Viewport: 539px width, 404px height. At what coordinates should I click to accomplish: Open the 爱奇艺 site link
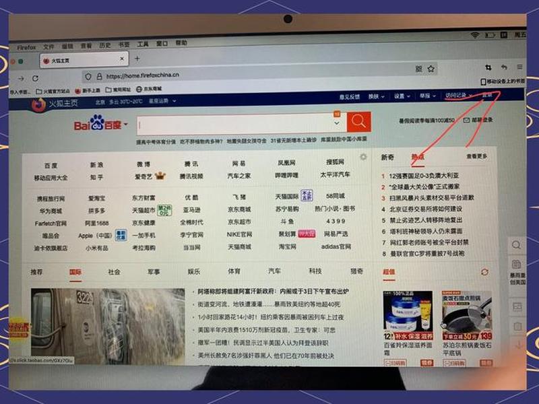click(x=144, y=176)
